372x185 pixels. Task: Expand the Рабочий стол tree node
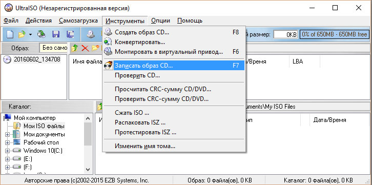(7, 143)
